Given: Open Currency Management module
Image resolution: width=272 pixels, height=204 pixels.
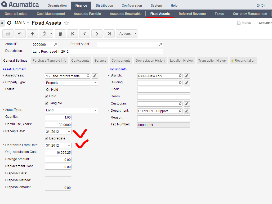Looking at the screenshot, I should [250, 14].
